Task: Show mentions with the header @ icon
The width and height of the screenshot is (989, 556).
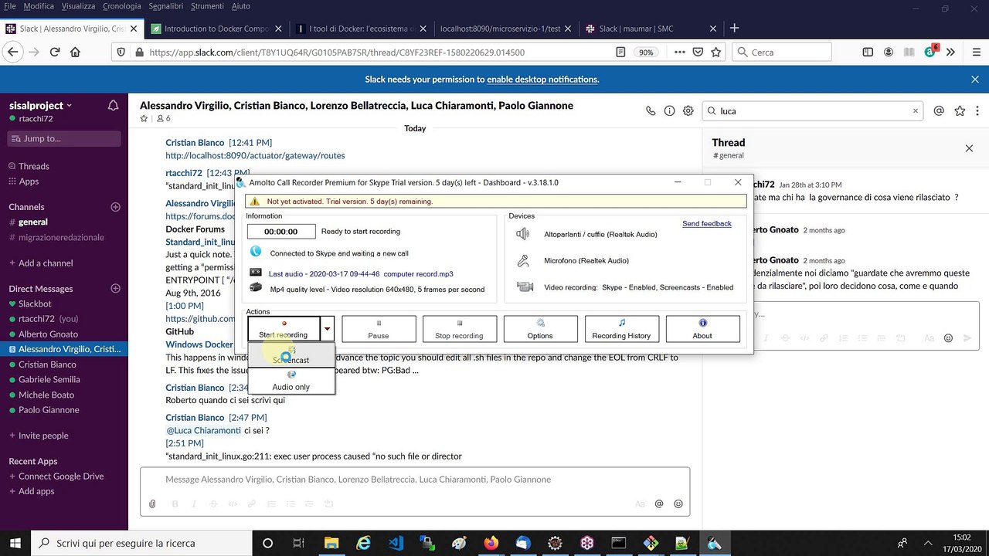Action: tap(939, 111)
